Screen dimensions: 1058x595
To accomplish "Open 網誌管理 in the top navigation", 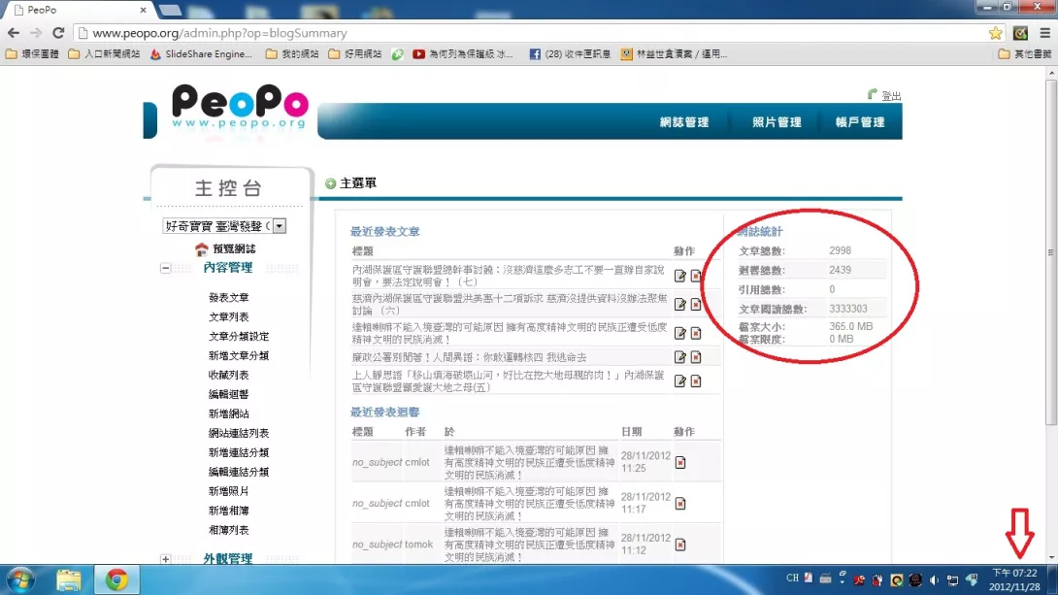I will click(684, 122).
